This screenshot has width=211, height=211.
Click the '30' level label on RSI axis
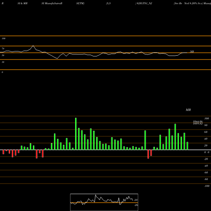[3, 62]
